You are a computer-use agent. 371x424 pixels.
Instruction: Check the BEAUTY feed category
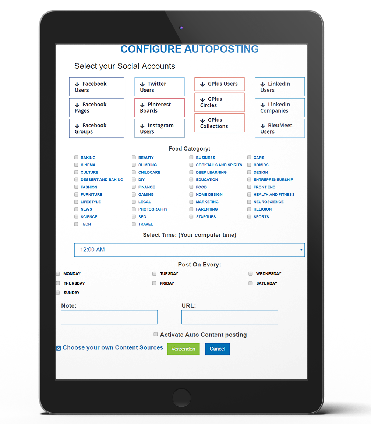(134, 158)
